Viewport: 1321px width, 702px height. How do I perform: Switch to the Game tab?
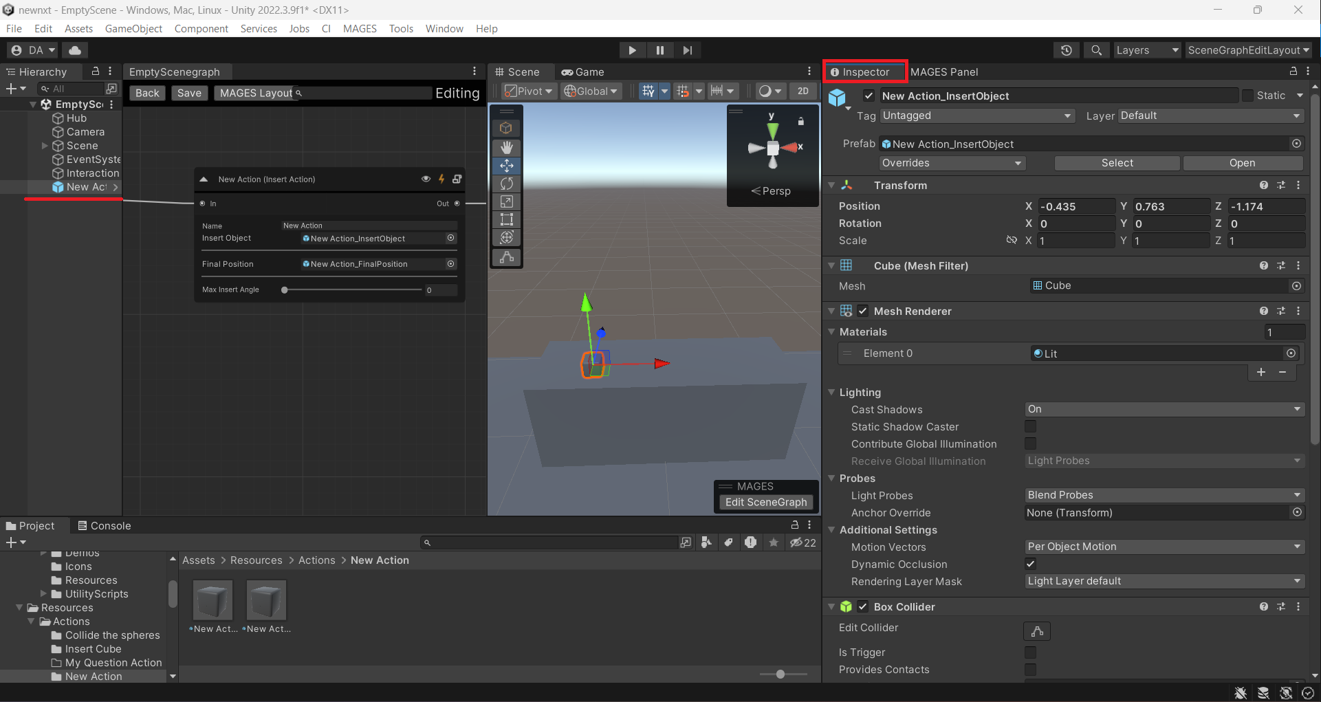coord(582,72)
